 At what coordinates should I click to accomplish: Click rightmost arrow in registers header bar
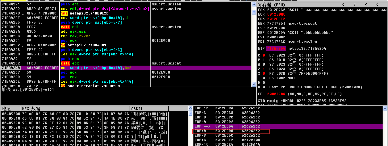(x=377, y=5)
